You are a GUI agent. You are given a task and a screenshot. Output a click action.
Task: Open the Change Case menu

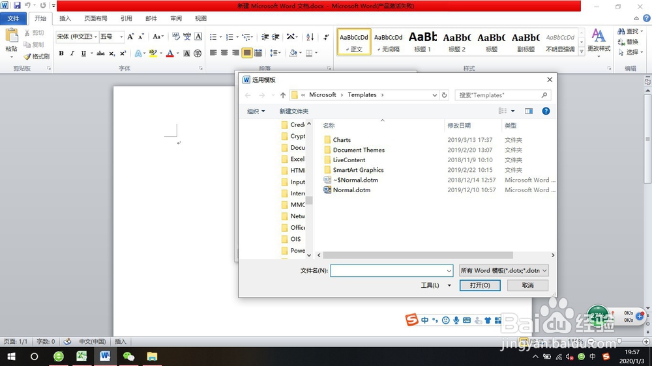coord(158,36)
